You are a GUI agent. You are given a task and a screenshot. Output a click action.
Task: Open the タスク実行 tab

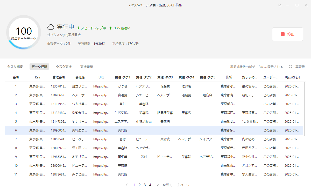coord(64,67)
